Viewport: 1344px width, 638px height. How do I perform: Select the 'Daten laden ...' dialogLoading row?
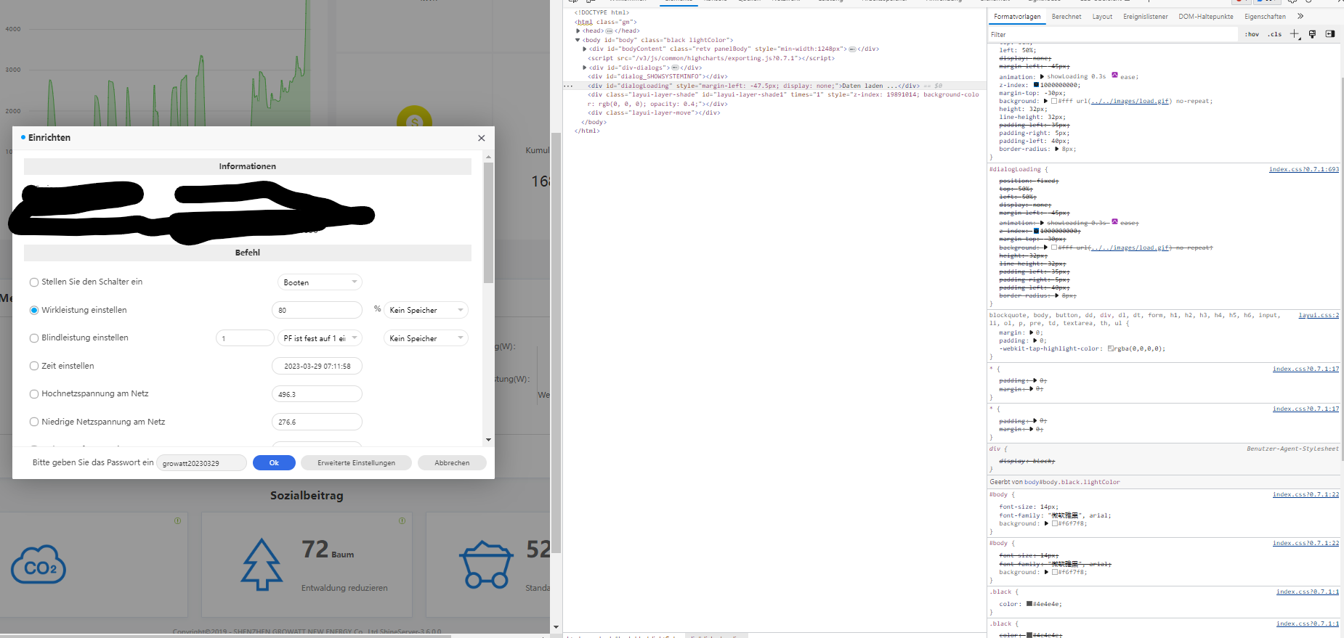[774, 86]
